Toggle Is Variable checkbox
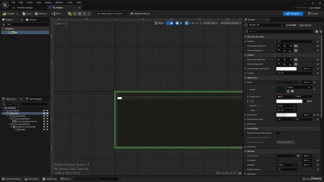Screen dimensions: 324x182 coord(284,25)
